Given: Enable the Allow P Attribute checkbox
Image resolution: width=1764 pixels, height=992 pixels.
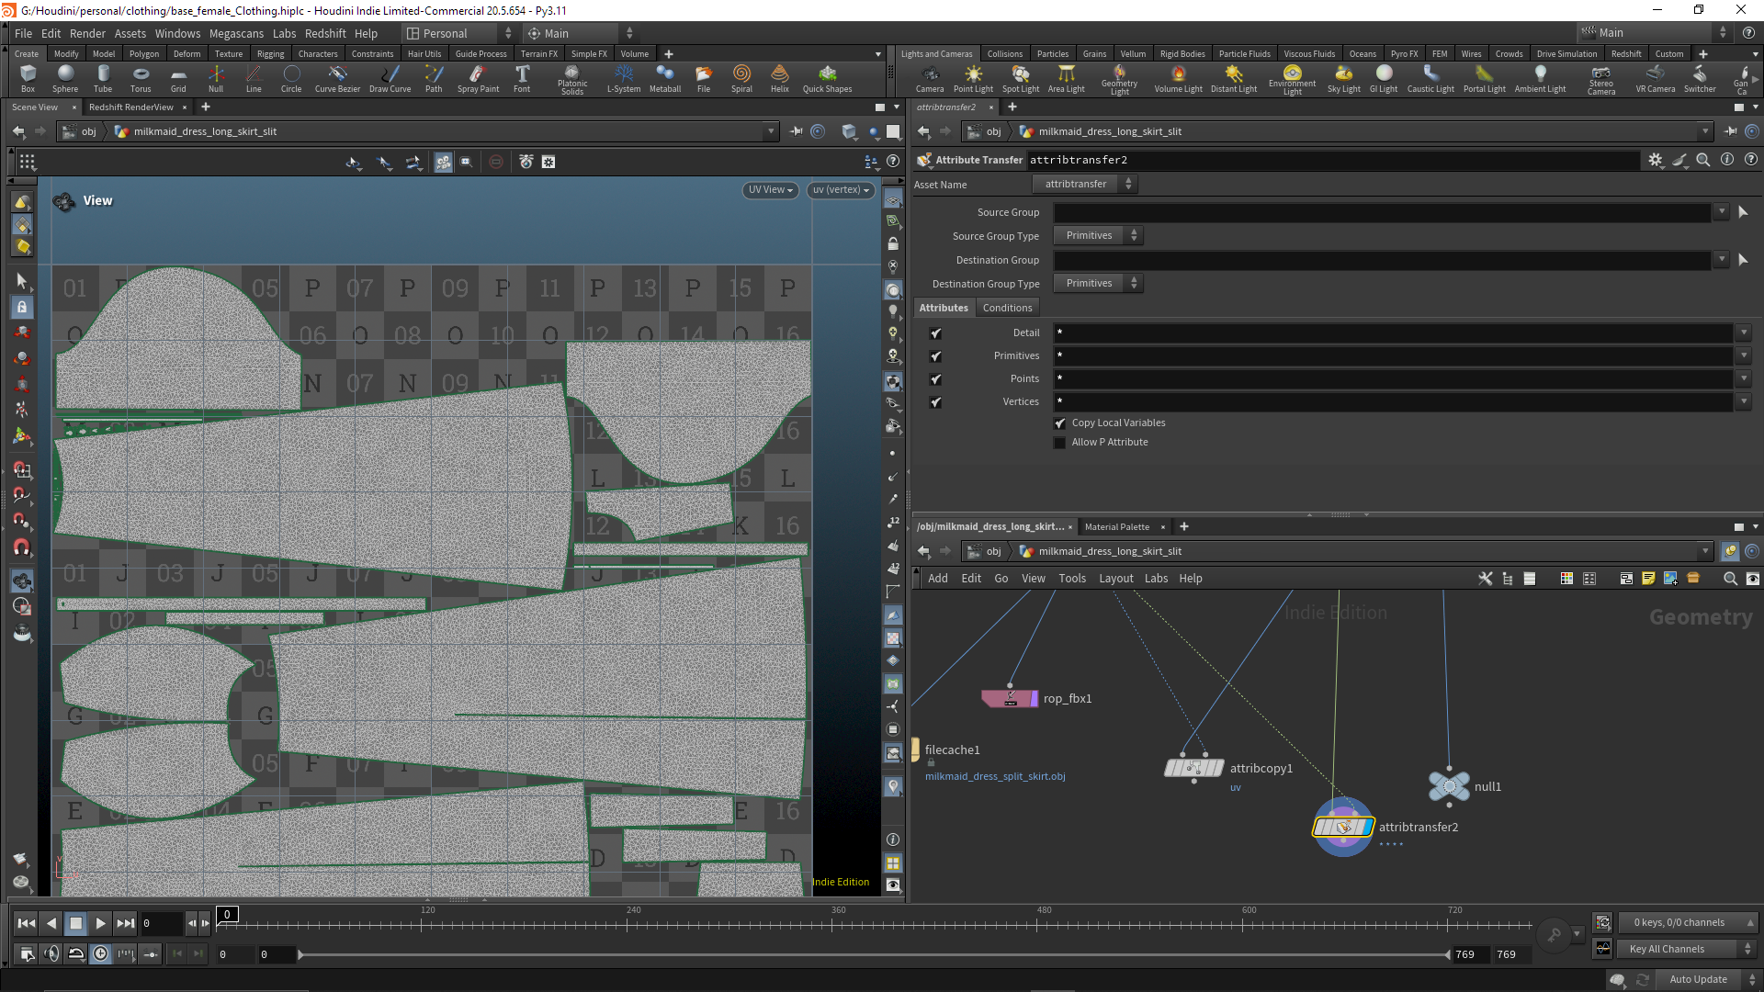Looking at the screenshot, I should [x=1060, y=443].
